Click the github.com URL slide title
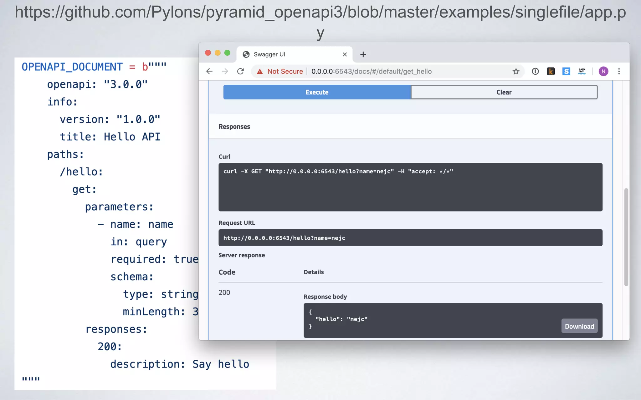The height and width of the screenshot is (400, 641). [320, 22]
